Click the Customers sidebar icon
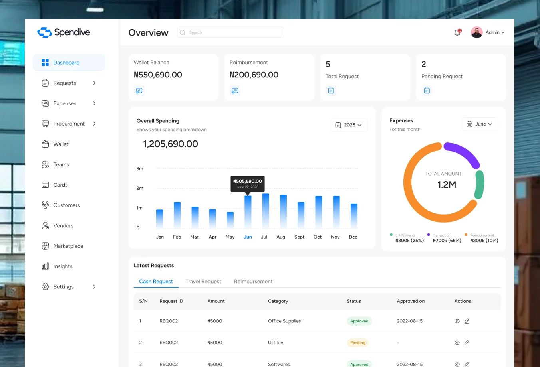Viewport: 540px width, 367px height. 45,205
